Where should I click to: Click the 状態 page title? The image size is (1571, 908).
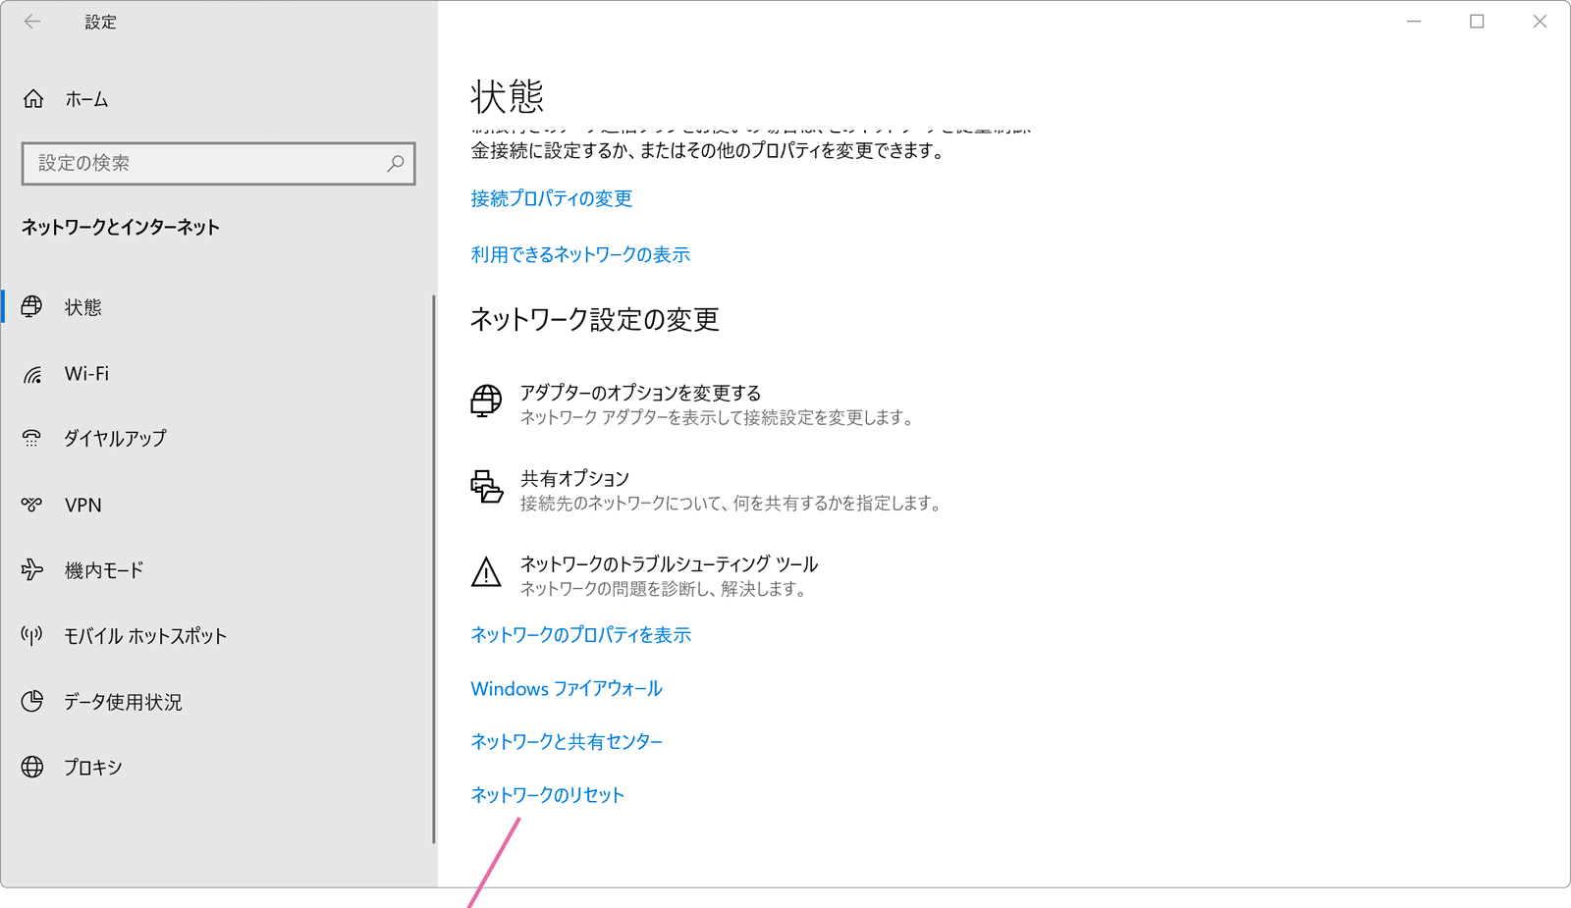(507, 96)
